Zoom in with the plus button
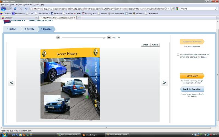Screen dimensions: 219x137 (109, 37)
